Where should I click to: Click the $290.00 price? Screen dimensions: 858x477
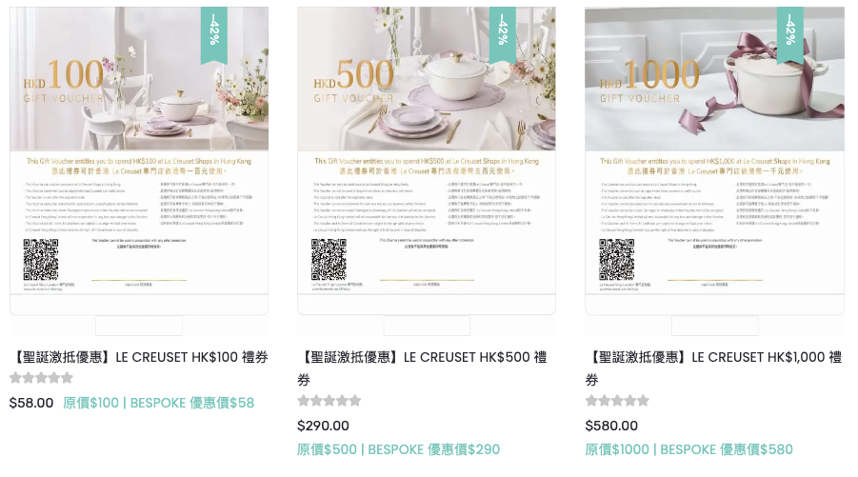tap(323, 427)
